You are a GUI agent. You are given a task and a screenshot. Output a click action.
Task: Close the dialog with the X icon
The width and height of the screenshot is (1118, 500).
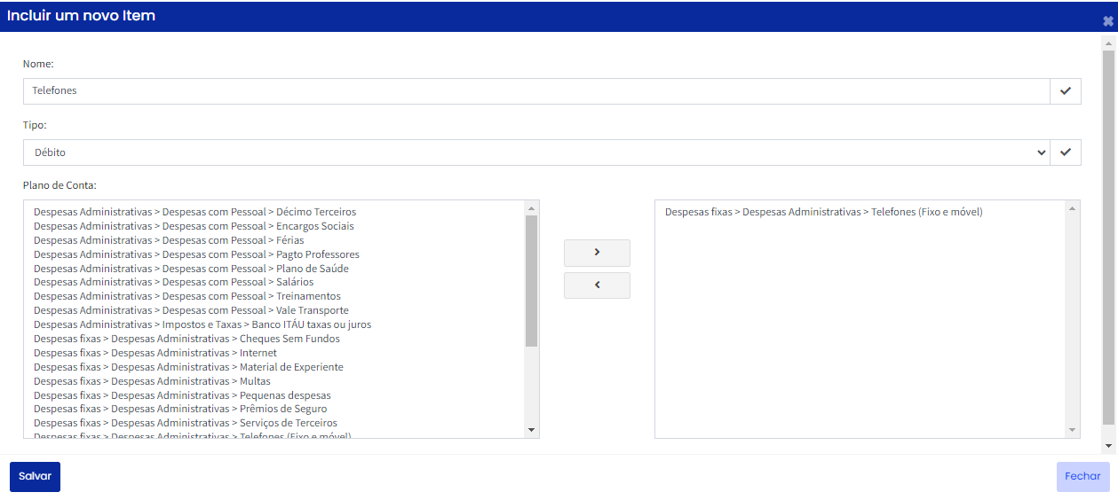point(1108,20)
